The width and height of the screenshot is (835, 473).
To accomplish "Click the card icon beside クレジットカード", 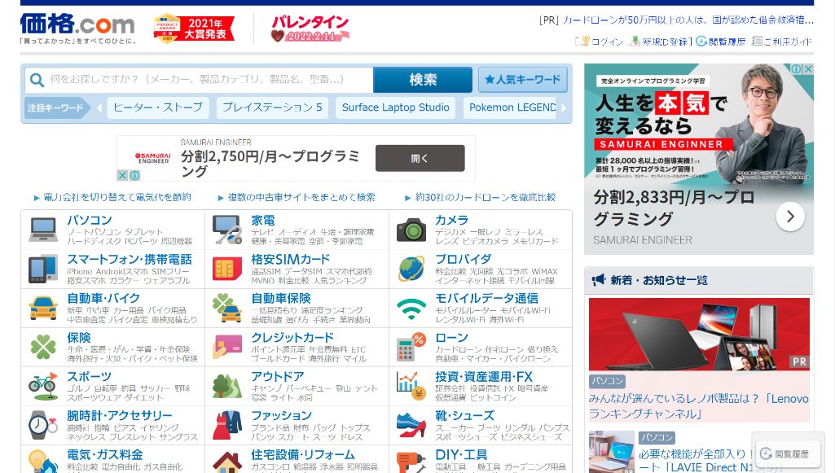I will point(227,347).
